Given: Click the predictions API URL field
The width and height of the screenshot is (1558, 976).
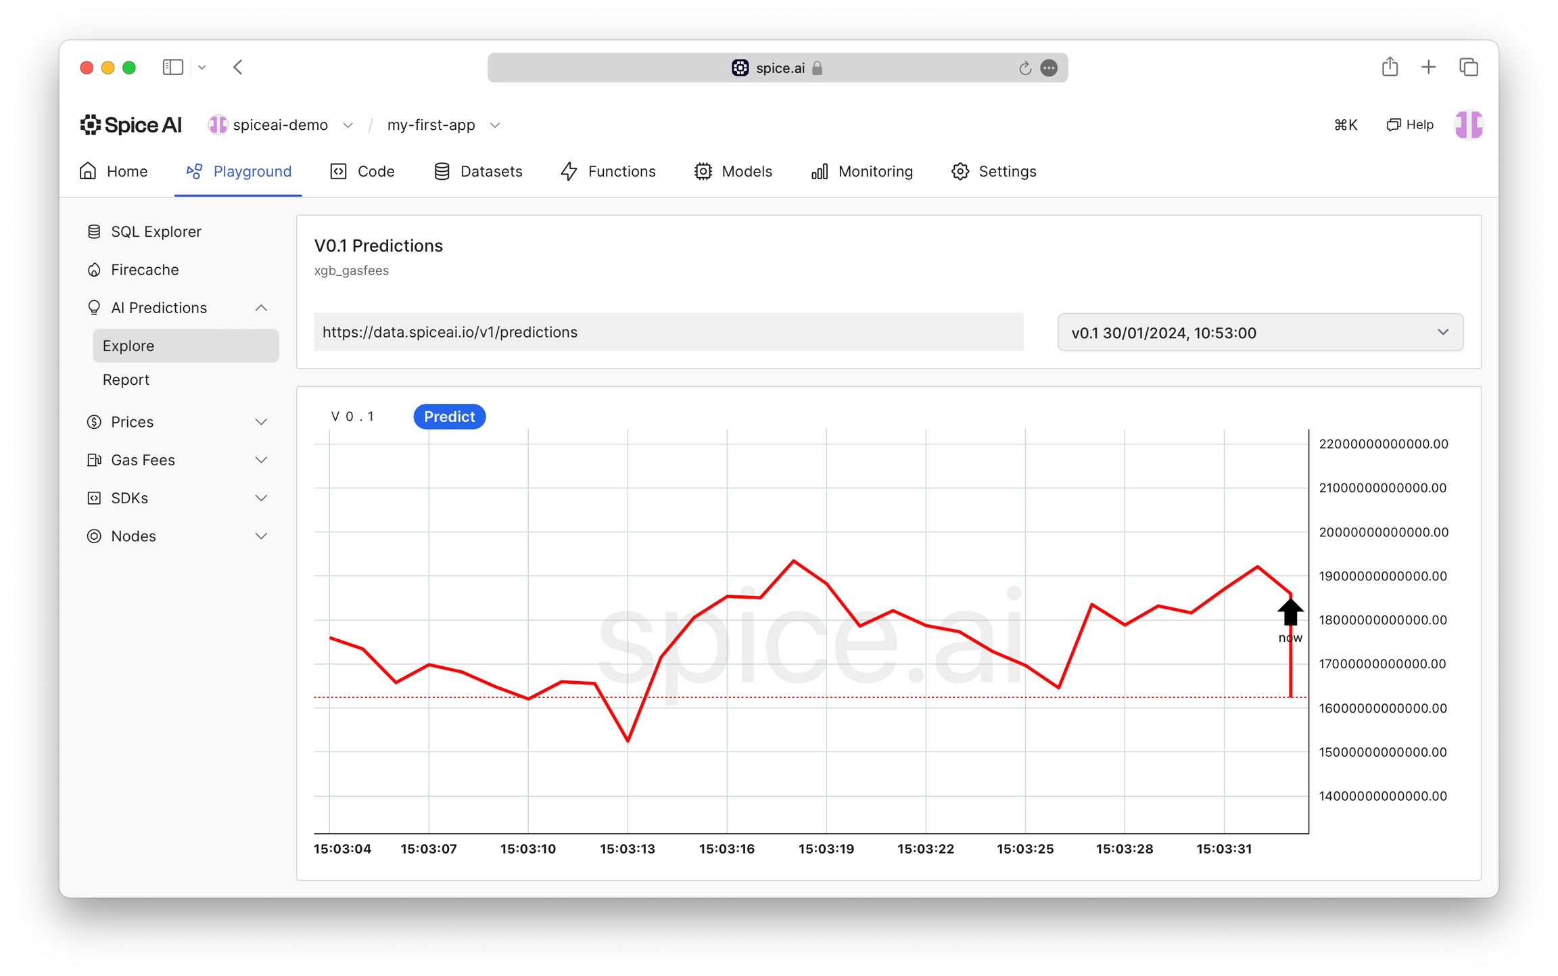Looking at the screenshot, I should point(668,332).
